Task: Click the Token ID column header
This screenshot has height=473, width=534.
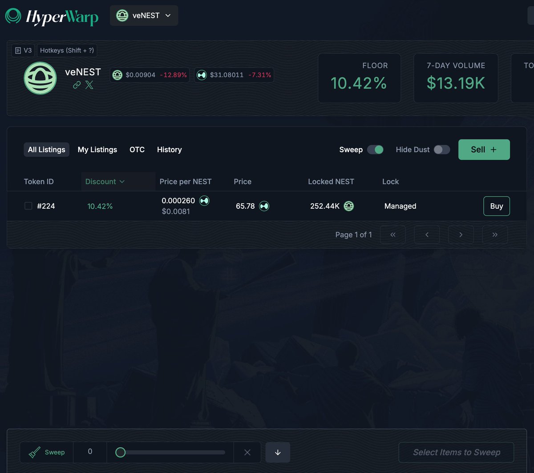Action: tap(39, 182)
